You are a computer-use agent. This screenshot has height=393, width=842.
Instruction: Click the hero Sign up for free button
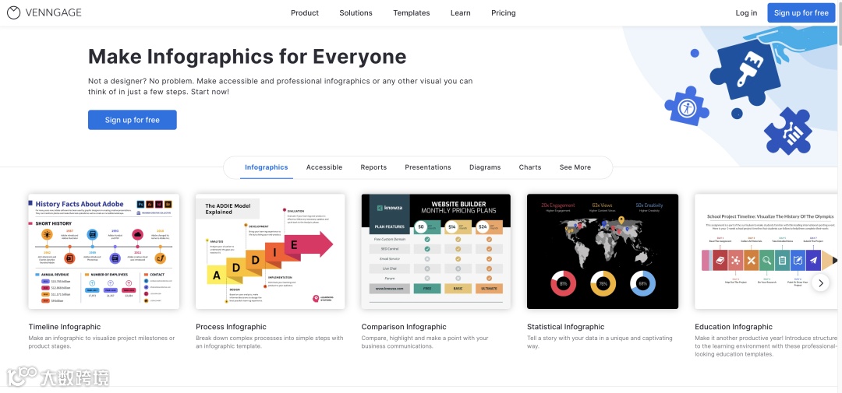(x=132, y=120)
